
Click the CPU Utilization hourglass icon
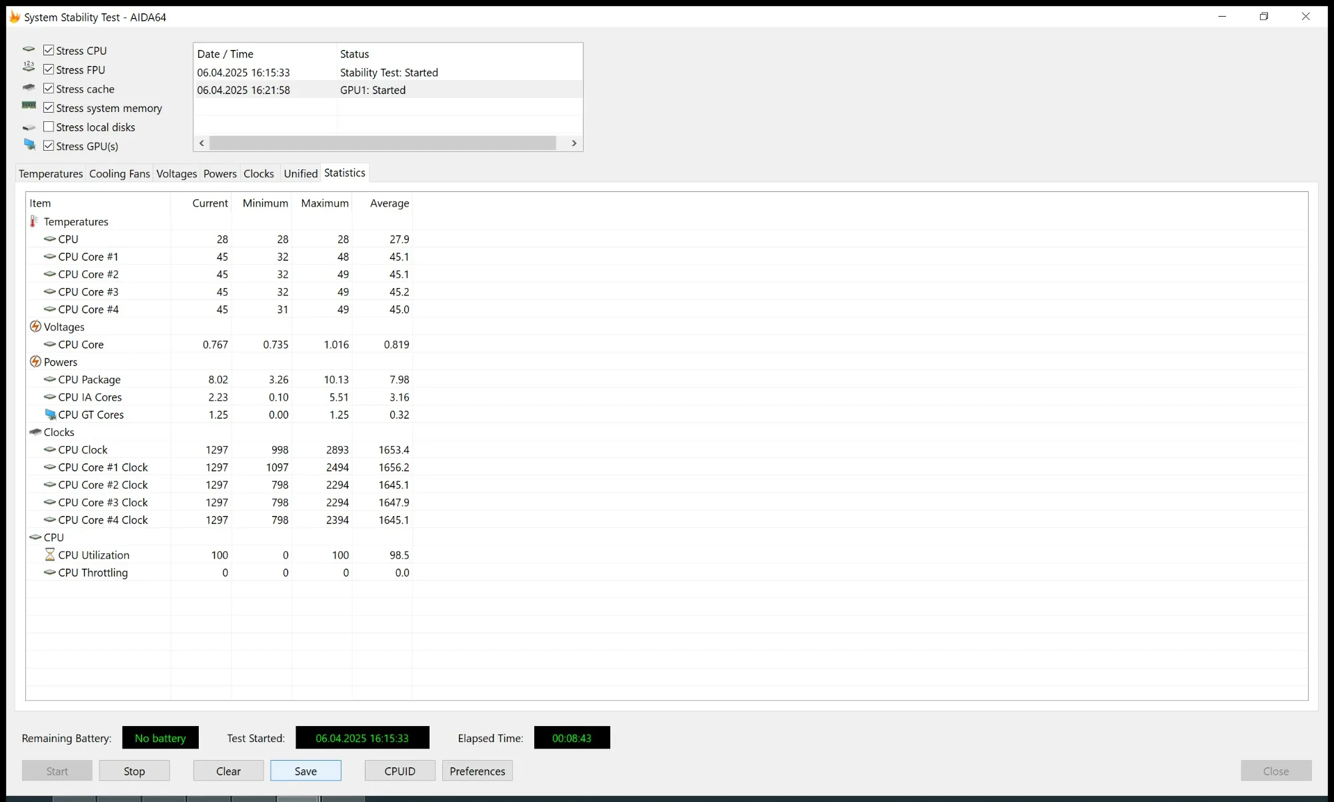(x=50, y=555)
